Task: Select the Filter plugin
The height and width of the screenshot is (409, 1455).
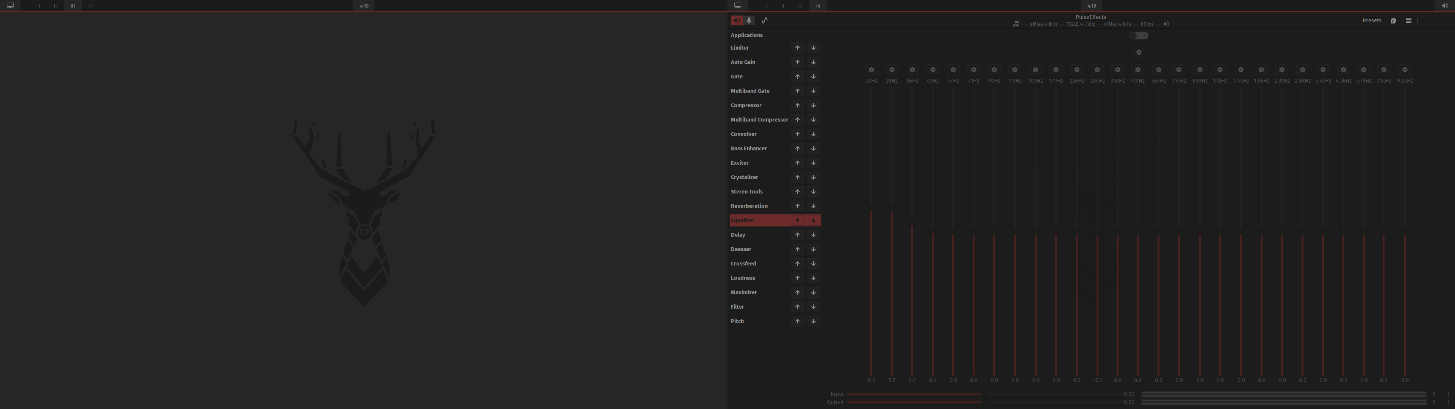Action: coord(737,307)
